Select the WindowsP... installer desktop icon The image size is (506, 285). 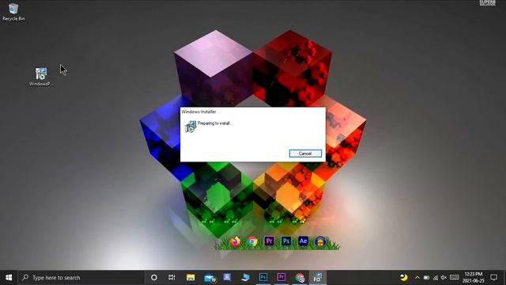coord(41,77)
